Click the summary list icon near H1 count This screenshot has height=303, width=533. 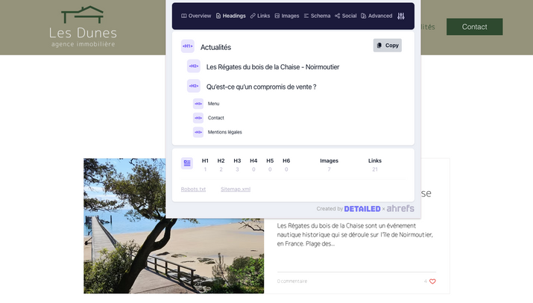(187, 163)
